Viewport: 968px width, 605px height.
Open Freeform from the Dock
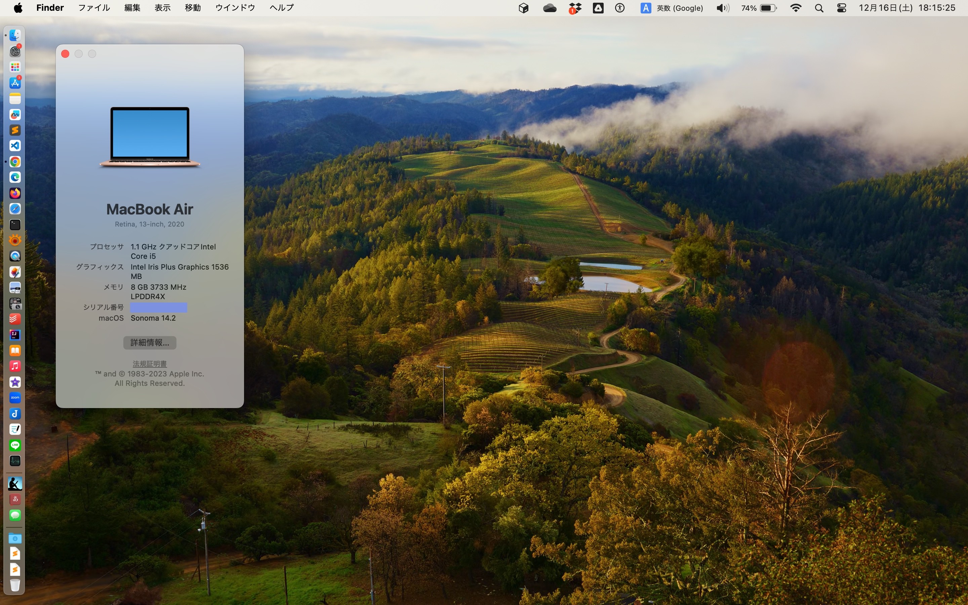pos(15,114)
